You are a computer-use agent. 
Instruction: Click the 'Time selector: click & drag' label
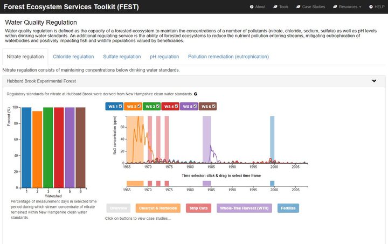click(x=221, y=176)
